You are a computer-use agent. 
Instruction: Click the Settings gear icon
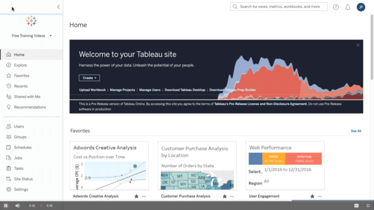(x=9, y=189)
